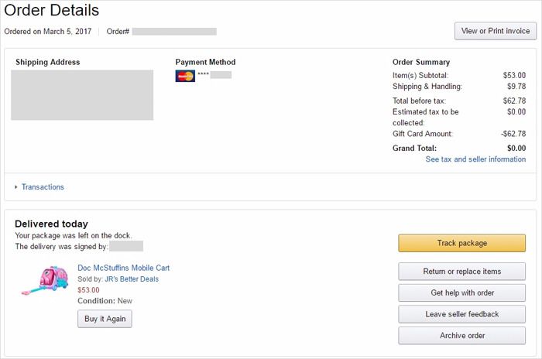This screenshot has height=359, width=542.
Task: Click the redacted order number field
Action: pos(174,32)
